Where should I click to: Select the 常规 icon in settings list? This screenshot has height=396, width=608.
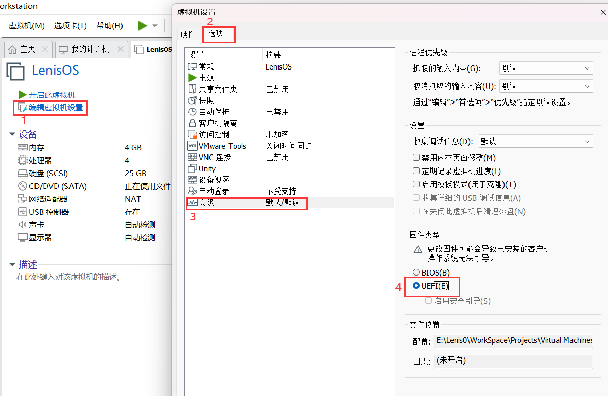point(193,66)
